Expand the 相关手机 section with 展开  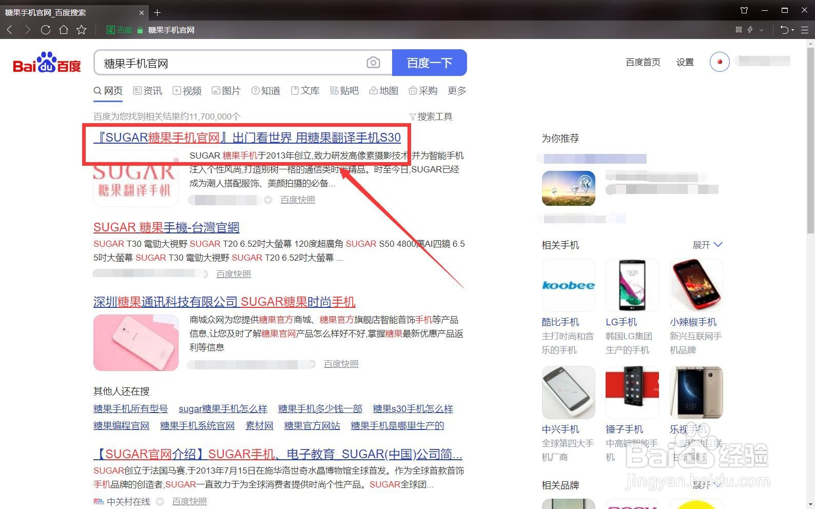(707, 245)
